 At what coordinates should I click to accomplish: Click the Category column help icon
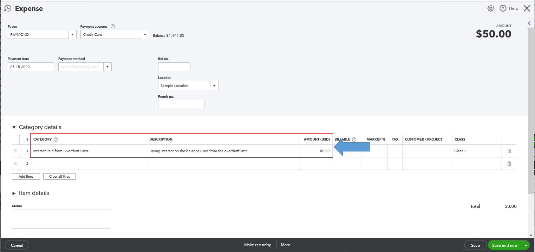(x=56, y=139)
